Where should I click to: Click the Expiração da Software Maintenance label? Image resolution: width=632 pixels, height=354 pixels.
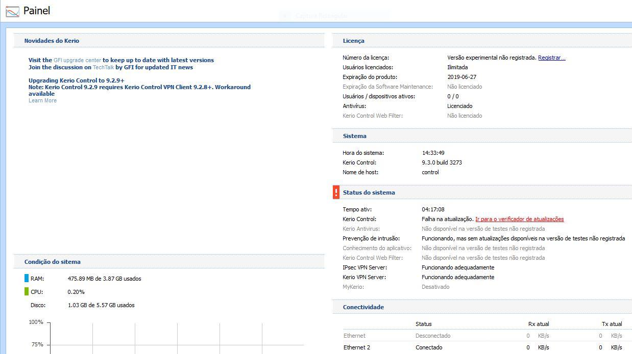pyautogui.click(x=388, y=87)
